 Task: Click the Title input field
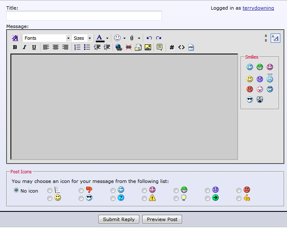[x=84, y=15]
